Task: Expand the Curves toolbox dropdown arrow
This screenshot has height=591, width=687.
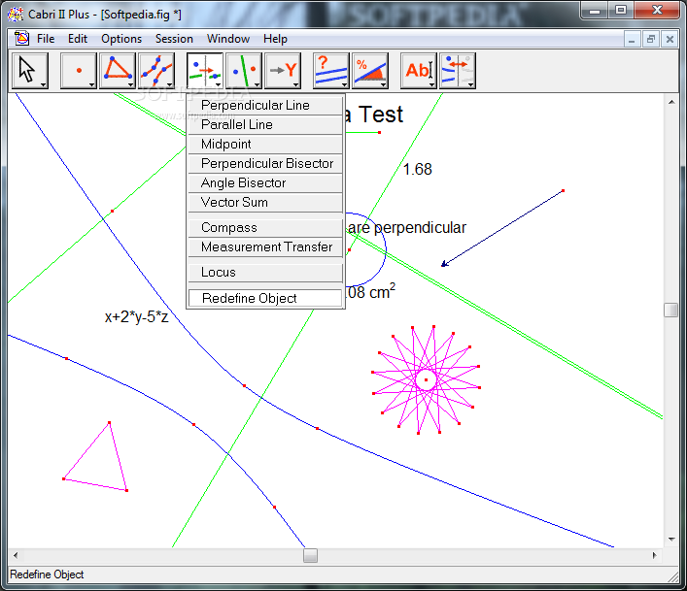Action: coord(169,84)
